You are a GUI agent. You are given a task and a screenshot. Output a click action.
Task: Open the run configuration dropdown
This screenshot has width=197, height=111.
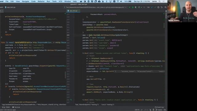point(95,7)
